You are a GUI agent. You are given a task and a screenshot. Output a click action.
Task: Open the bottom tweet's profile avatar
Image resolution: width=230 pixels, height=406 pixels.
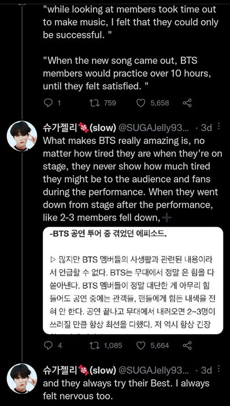(x=21, y=378)
